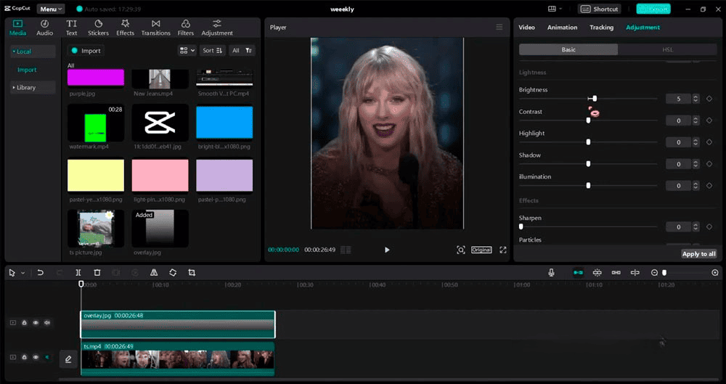Open the Shortcut button
The width and height of the screenshot is (726, 384).
(x=599, y=9)
